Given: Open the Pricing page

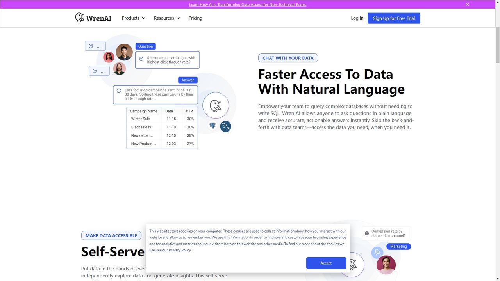Looking at the screenshot, I should click(x=195, y=18).
